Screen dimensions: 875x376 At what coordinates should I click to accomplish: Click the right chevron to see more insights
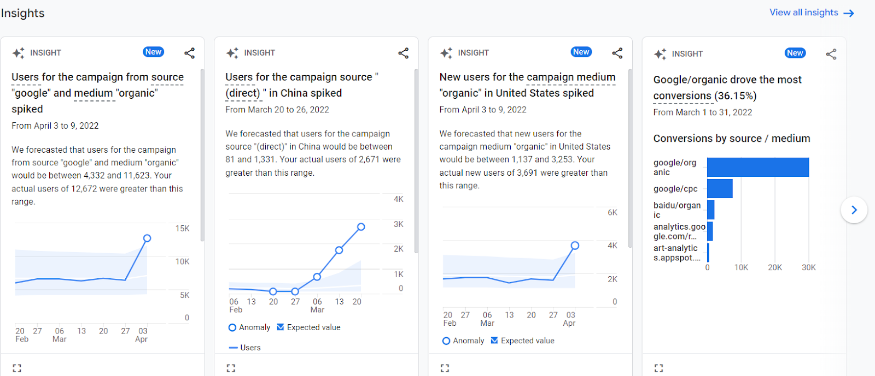854,210
